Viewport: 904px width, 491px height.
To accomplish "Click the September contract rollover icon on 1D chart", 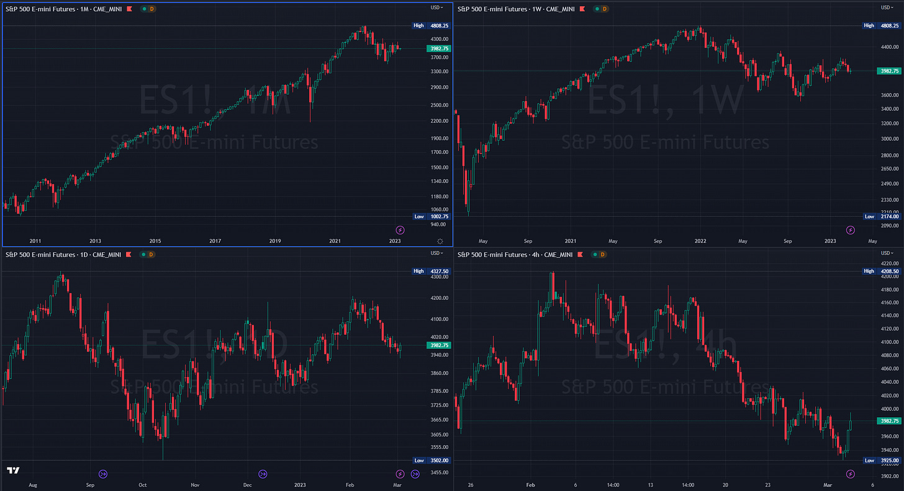I will tap(104, 474).
